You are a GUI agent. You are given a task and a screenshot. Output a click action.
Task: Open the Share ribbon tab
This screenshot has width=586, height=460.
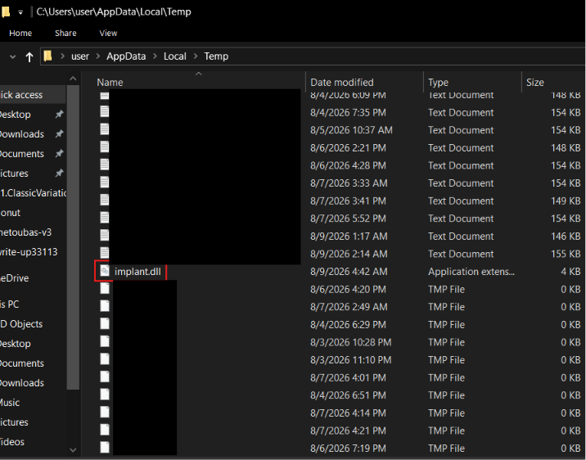pyautogui.click(x=65, y=34)
